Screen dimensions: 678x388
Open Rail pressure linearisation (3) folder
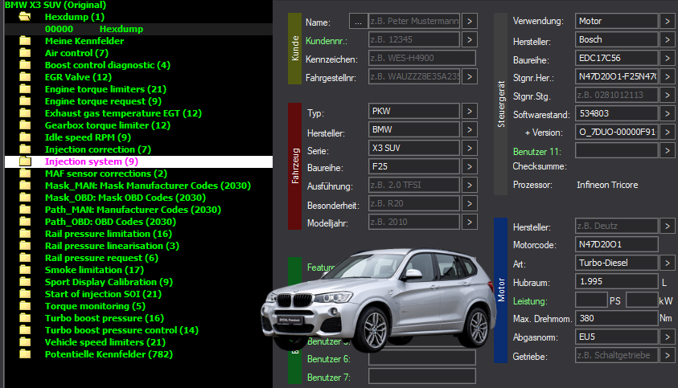[112, 247]
